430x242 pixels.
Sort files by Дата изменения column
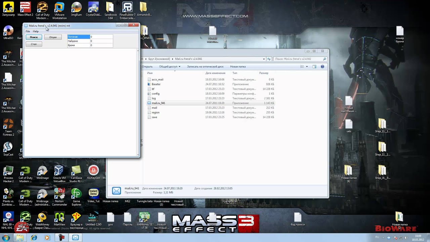215,73
